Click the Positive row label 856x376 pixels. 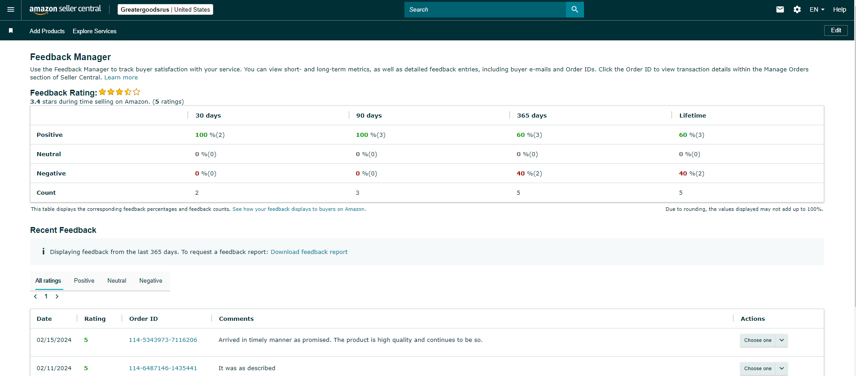tap(50, 135)
